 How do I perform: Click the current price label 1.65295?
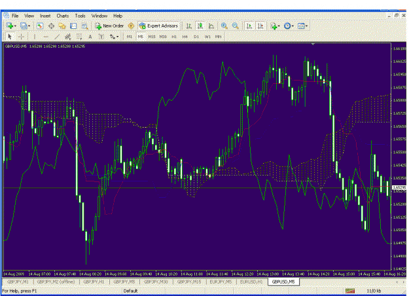pos(399,188)
